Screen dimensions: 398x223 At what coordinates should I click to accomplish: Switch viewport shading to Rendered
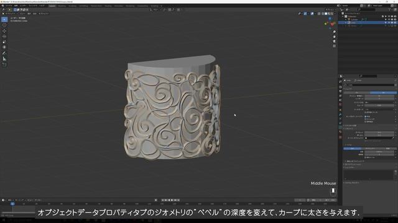coord(331,14)
